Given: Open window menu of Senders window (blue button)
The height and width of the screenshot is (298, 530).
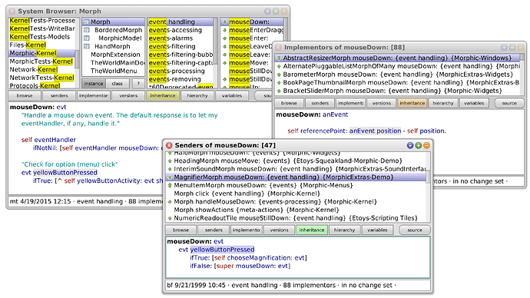Looking at the screenshot, I should 410,145.
